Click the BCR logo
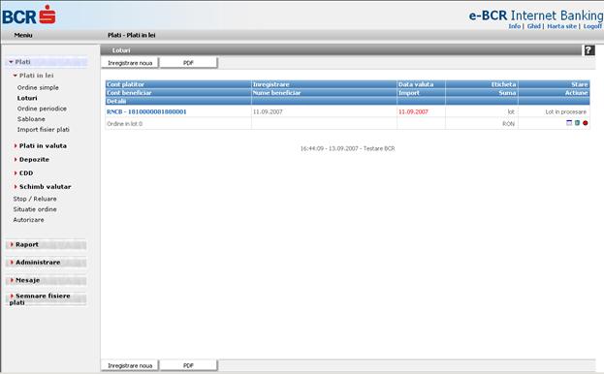This screenshot has height=374, width=604. [29, 16]
